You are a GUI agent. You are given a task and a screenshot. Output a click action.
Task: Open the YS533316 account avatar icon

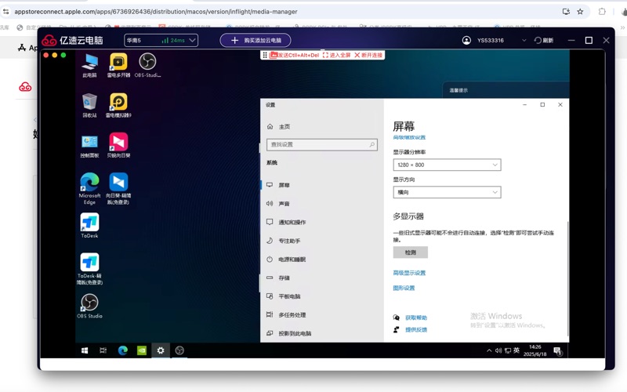(466, 41)
